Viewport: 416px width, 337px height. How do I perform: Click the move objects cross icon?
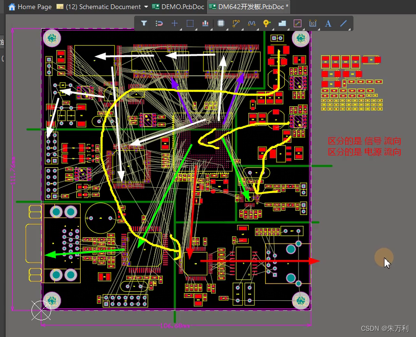point(174,23)
